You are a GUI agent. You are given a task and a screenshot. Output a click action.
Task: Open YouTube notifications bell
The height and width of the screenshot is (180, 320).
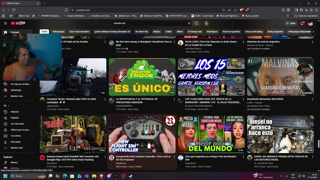pyautogui.click(x=302, y=23)
